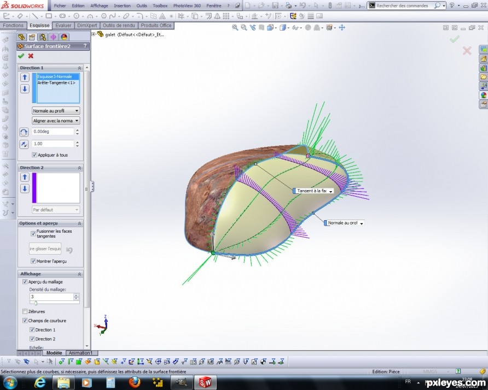The image size is (488, 390).
Task: Open the Help question mark in Surface frontière2 header
Action: click(85, 46)
